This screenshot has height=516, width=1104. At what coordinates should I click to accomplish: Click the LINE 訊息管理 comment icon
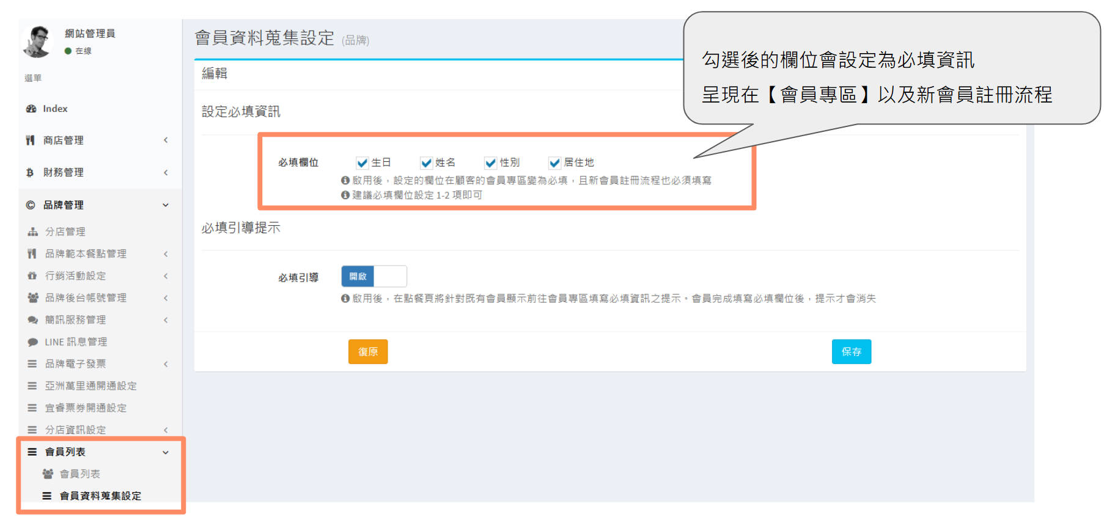coord(32,342)
